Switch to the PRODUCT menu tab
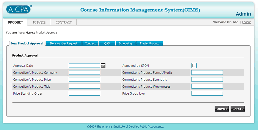The image size is (258, 130). pyautogui.click(x=15, y=22)
